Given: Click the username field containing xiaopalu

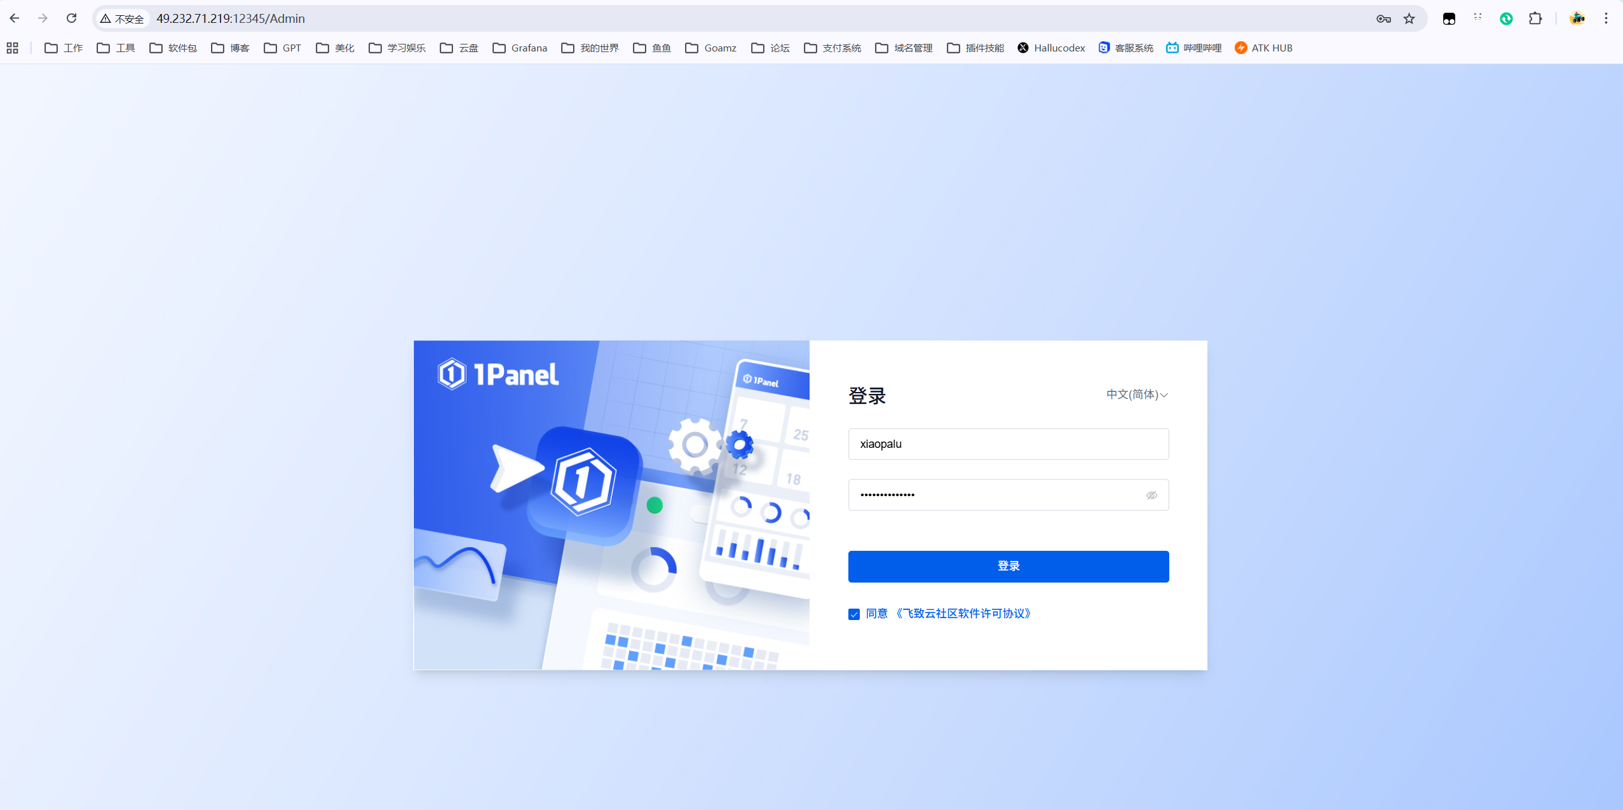Looking at the screenshot, I should click(1008, 444).
